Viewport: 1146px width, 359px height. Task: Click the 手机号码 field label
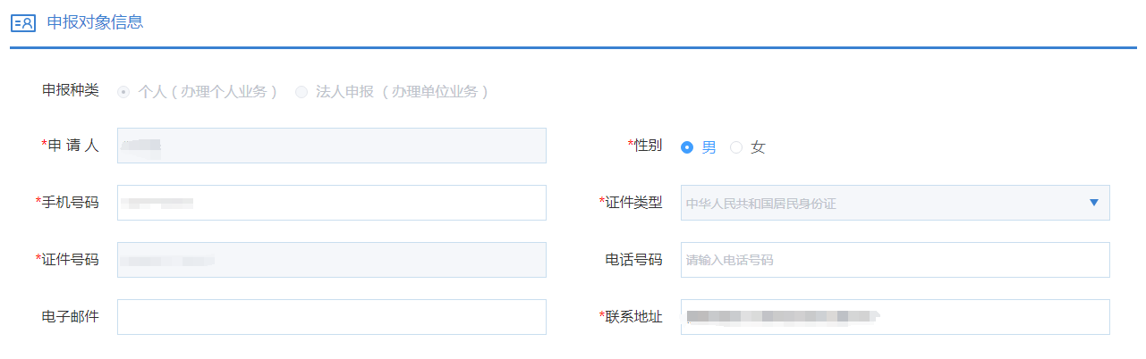70,203
